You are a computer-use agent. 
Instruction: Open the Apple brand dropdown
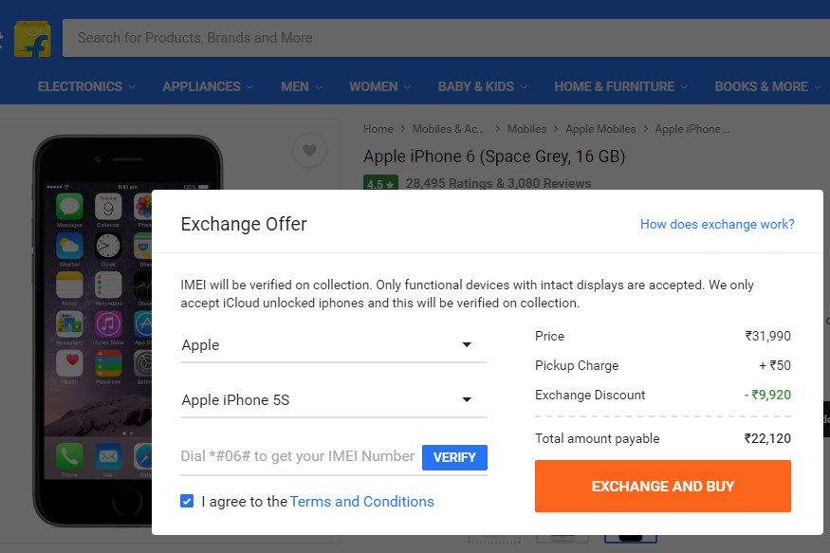[333, 345]
